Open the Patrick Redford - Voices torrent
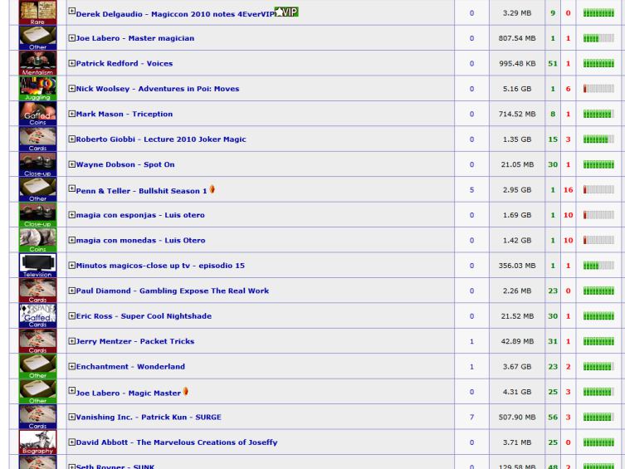 pyautogui.click(x=125, y=63)
